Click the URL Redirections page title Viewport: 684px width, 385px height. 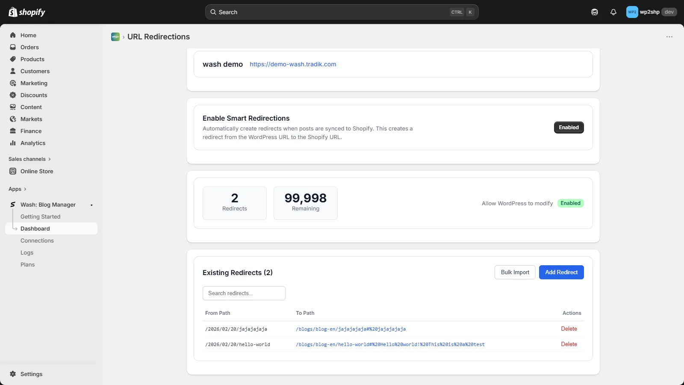click(159, 37)
